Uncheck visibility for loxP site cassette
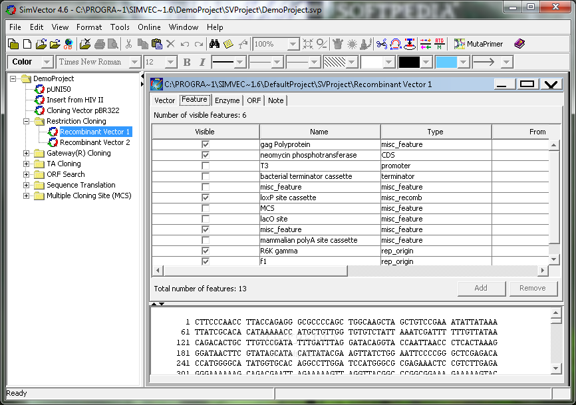The height and width of the screenshot is (405, 576). [206, 198]
